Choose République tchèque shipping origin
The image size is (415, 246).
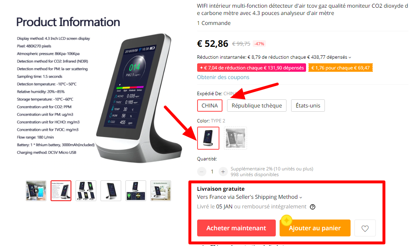257,106
